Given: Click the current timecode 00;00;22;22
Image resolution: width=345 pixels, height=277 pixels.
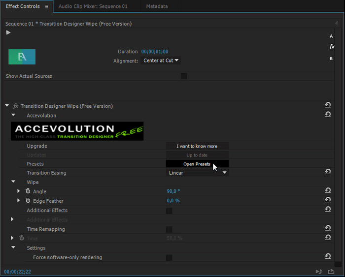Looking at the screenshot, I should click(18, 272).
